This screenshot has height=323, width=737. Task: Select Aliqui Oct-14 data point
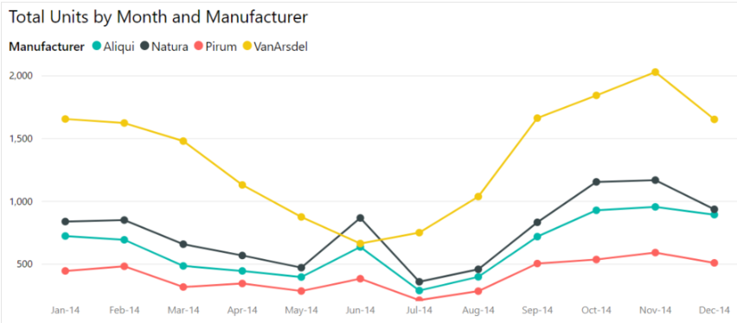click(x=596, y=211)
